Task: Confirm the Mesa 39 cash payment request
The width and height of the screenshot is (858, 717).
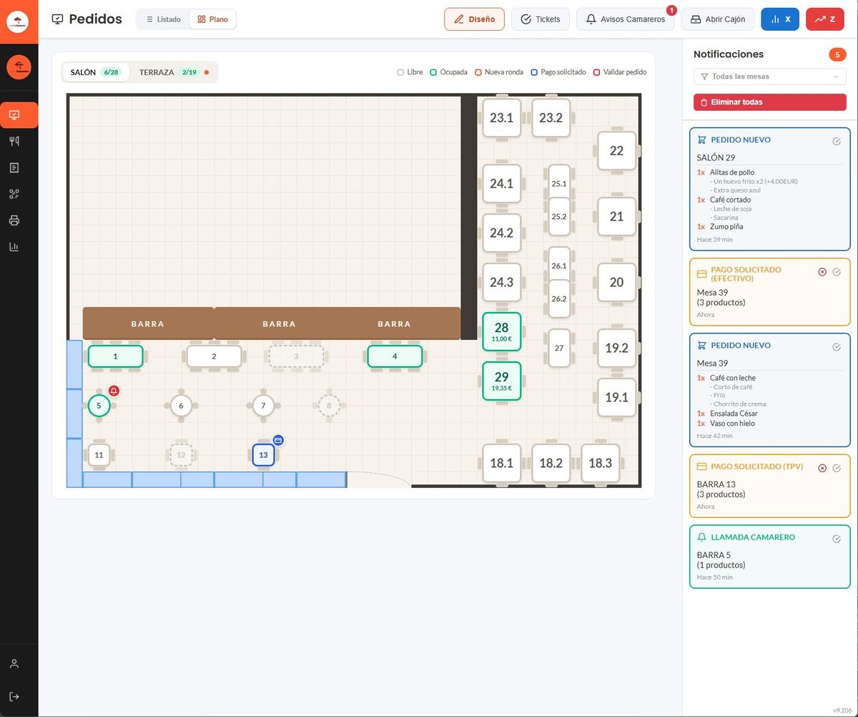Action: point(837,272)
